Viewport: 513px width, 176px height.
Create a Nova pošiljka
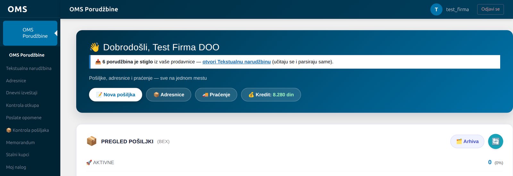tap(115, 95)
